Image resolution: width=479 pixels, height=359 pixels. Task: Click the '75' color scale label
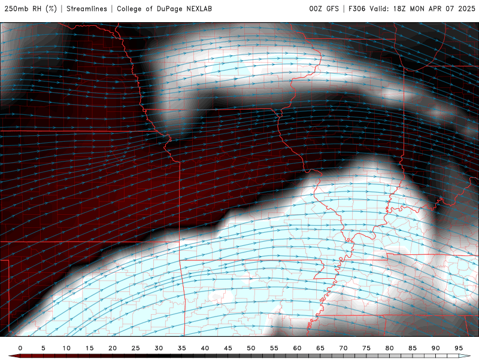(x=366, y=348)
